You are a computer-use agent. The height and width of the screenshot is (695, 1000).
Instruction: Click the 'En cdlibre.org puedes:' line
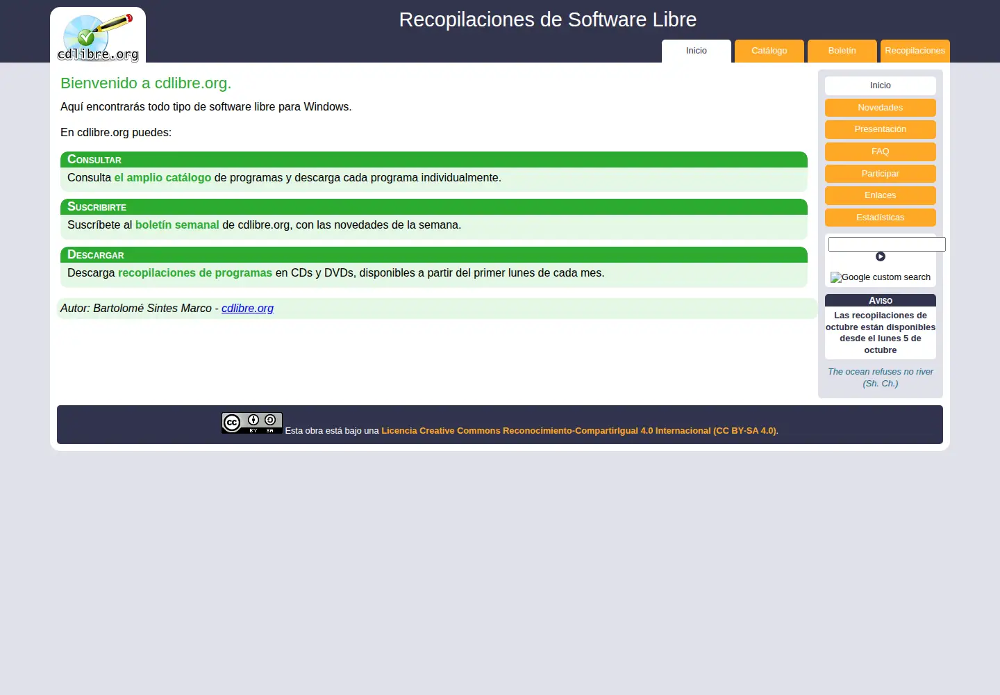(116, 133)
